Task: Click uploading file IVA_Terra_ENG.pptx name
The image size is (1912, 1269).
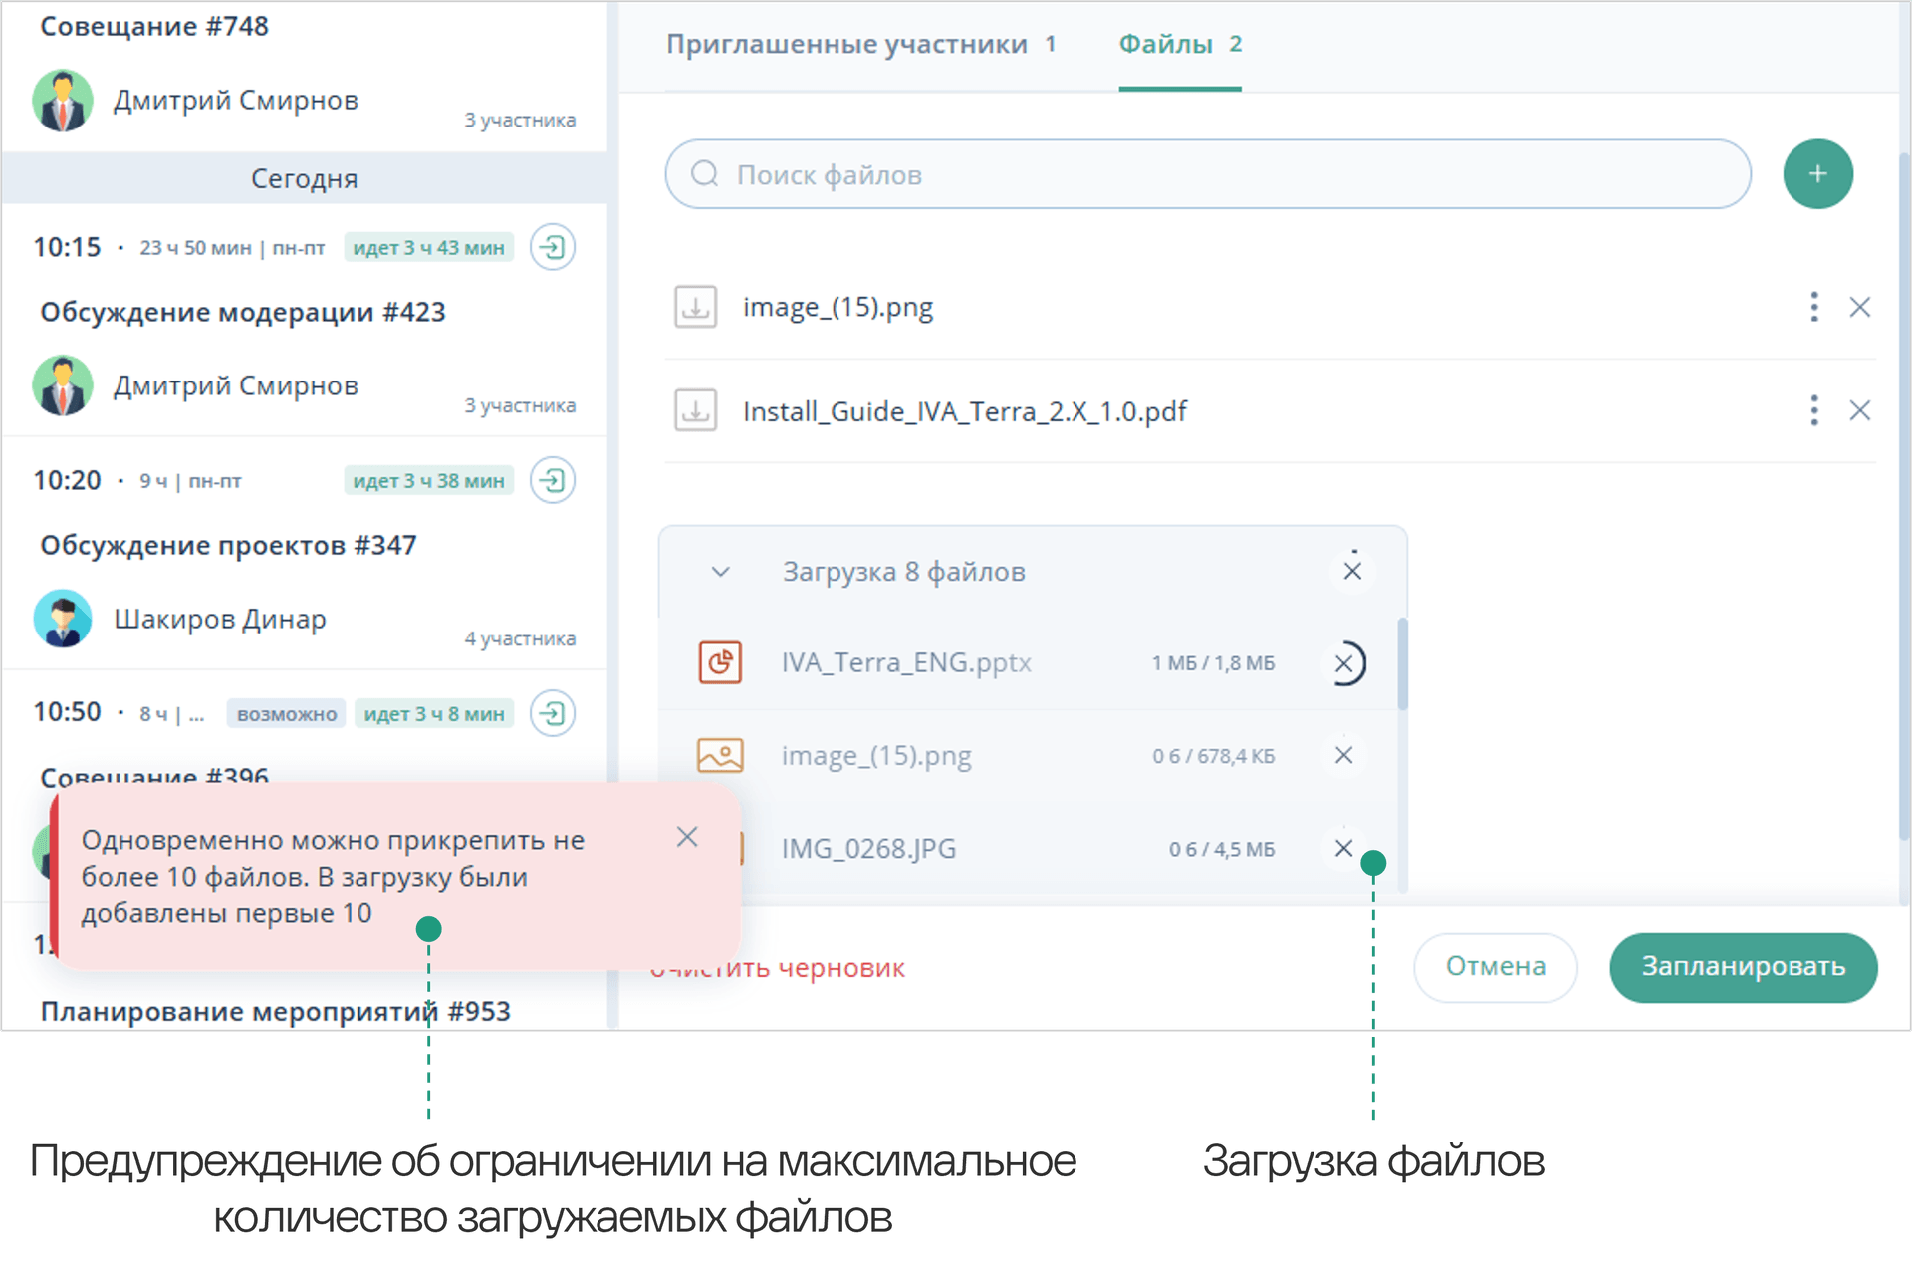Action: [x=906, y=662]
